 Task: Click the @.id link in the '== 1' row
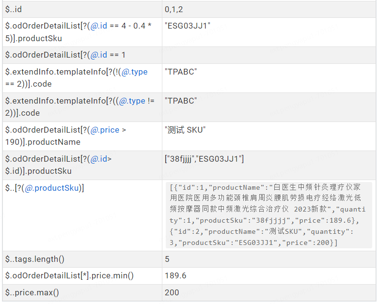click(98, 55)
